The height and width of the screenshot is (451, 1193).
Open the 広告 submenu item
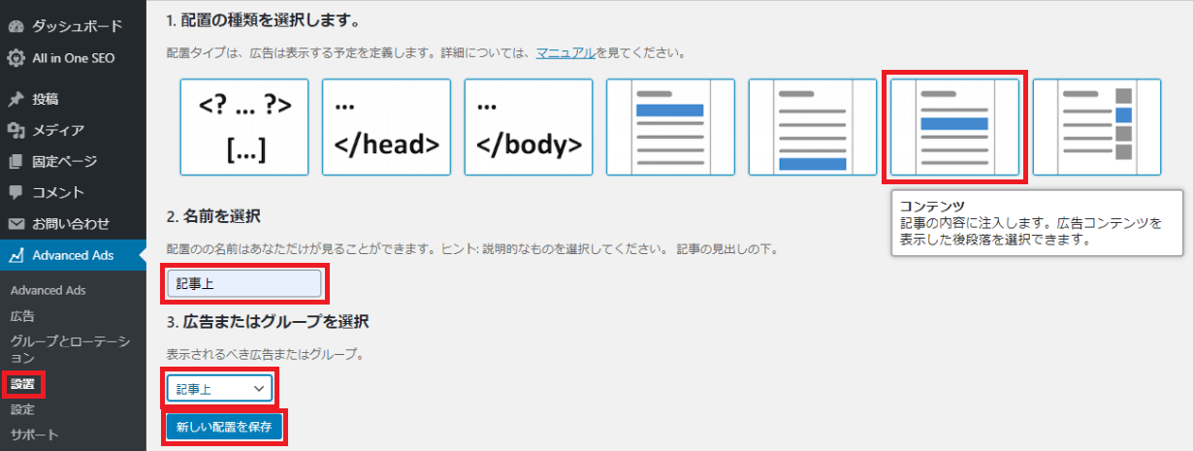21,316
